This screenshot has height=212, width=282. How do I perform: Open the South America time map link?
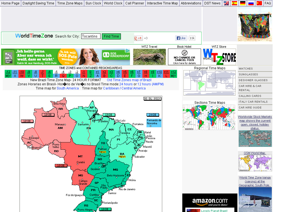[68, 88]
